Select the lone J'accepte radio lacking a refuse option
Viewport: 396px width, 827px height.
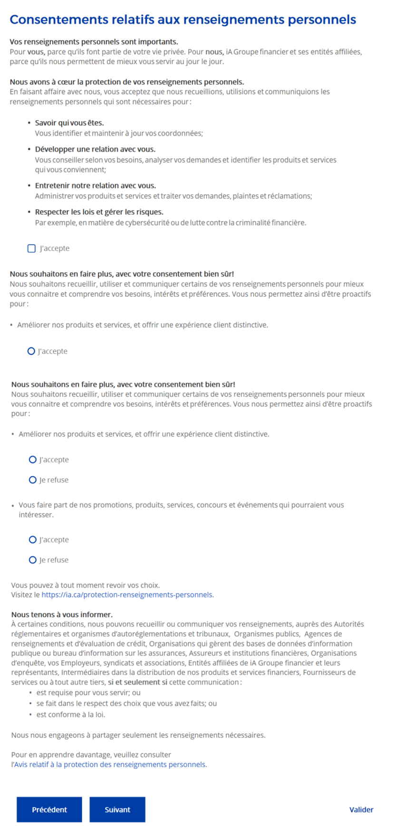pyautogui.click(x=31, y=351)
